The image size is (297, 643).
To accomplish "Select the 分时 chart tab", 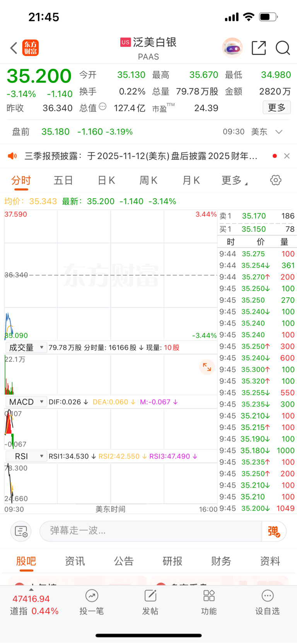I will click(21, 180).
